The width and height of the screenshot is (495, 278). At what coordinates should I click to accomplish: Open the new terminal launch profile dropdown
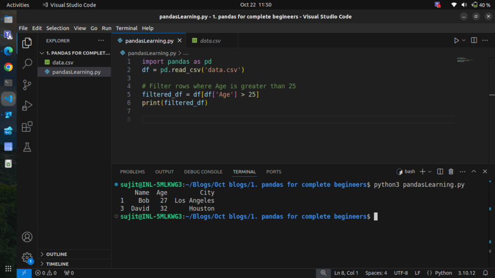click(x=430, y=171)
